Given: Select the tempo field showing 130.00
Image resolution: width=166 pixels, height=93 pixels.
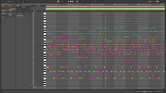Looking at the screenshot, I should pyautogui.click(x=9, y=2).
